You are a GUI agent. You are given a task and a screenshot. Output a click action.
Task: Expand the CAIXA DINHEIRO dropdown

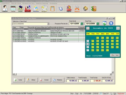click(x=48, y=24)
